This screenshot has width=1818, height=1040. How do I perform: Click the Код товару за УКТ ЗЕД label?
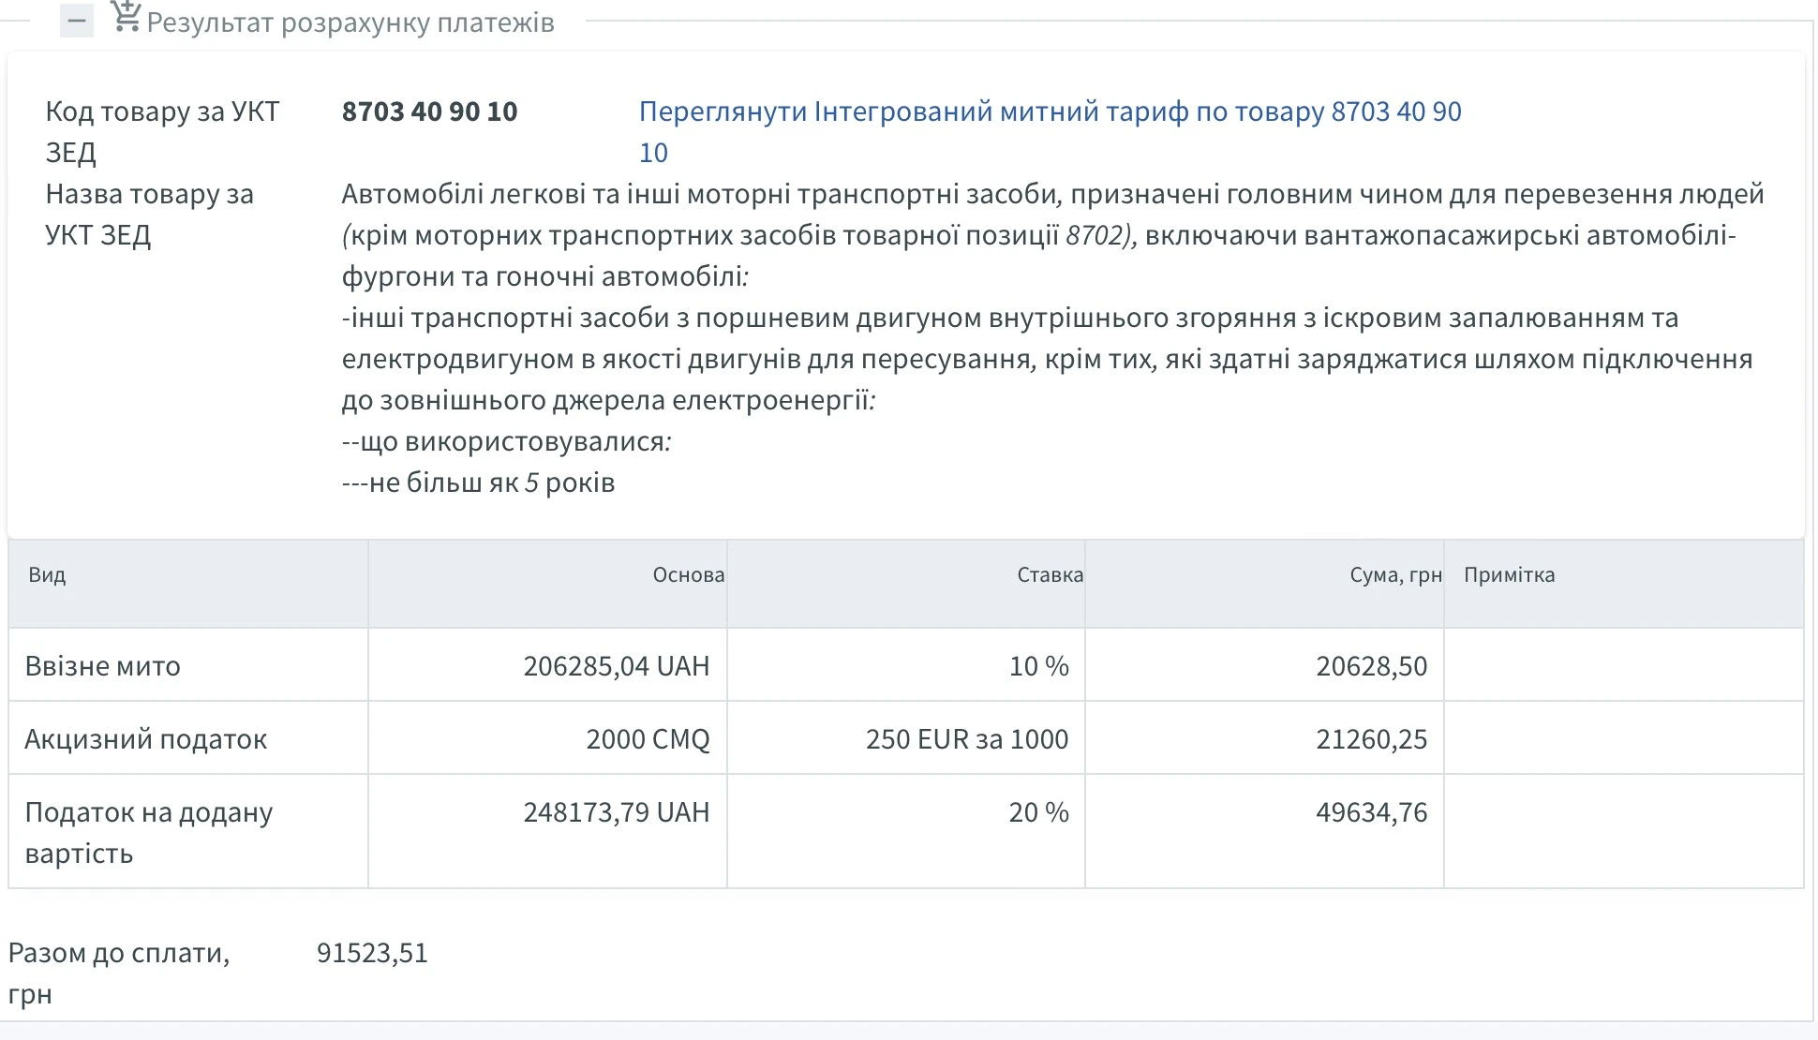point(160,131)
